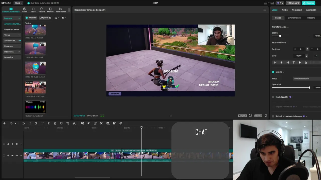
Task: Select the Máscara sub-tab
Action: coord(311,18)
